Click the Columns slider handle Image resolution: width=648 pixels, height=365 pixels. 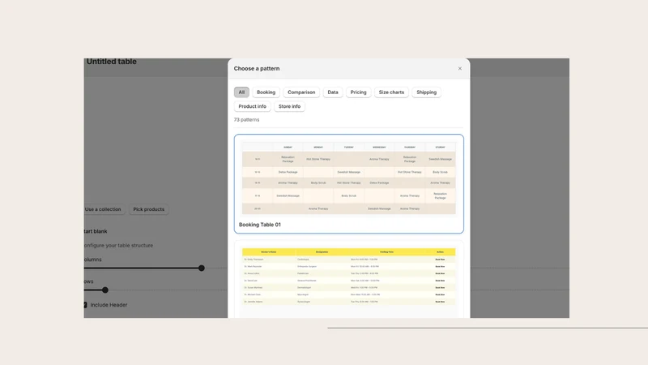click(x=201, y=268)
